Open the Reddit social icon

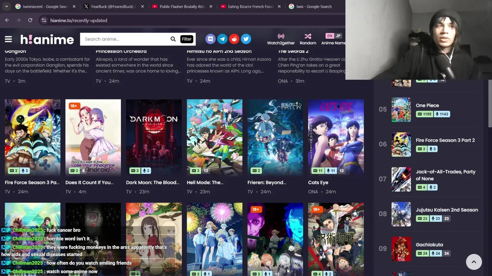[234, 39]
